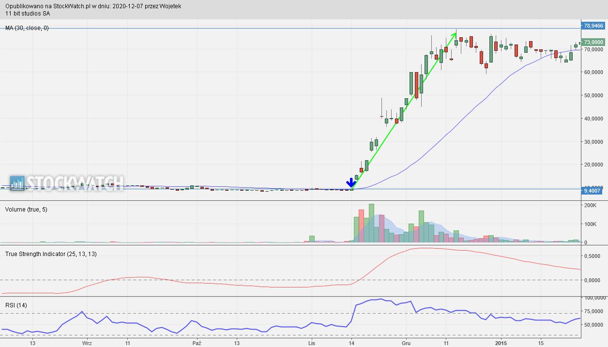Select 'True Strength Indicator (25, 13, 13)' label

tap(51, 254)
